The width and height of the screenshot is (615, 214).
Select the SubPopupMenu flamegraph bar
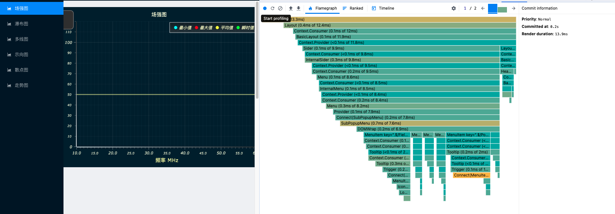[x=420, y=123]
